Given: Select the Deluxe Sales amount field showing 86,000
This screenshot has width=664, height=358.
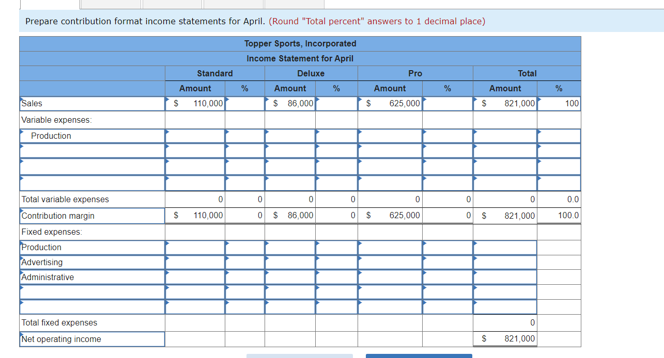Looking at the screenshot, I should click(x=290, y=104).
